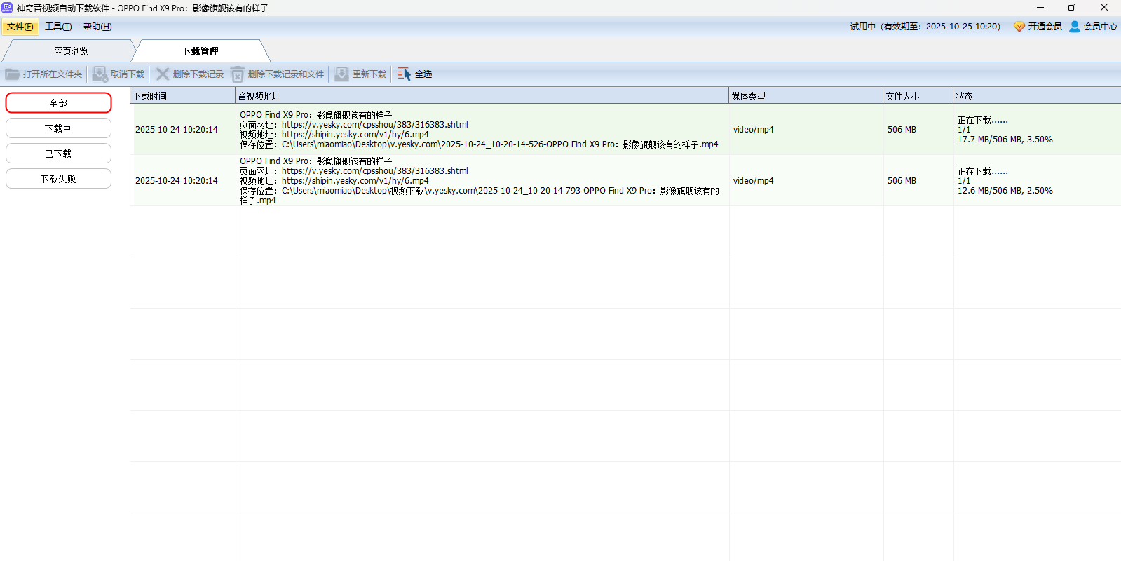The height and width of the screenshot is (561, 1121).
Task: Open the 帮助(H) menu
Action: point(97,27)
